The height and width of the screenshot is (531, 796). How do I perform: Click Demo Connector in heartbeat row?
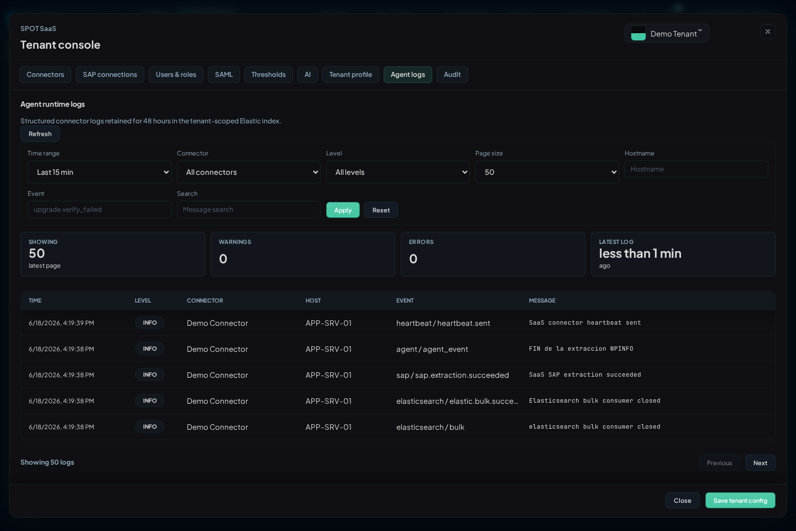click(217, 323)
